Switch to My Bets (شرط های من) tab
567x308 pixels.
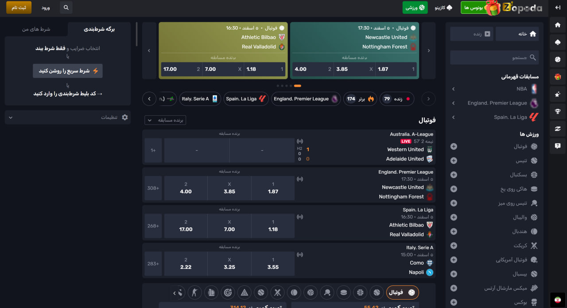click(36, 29)
